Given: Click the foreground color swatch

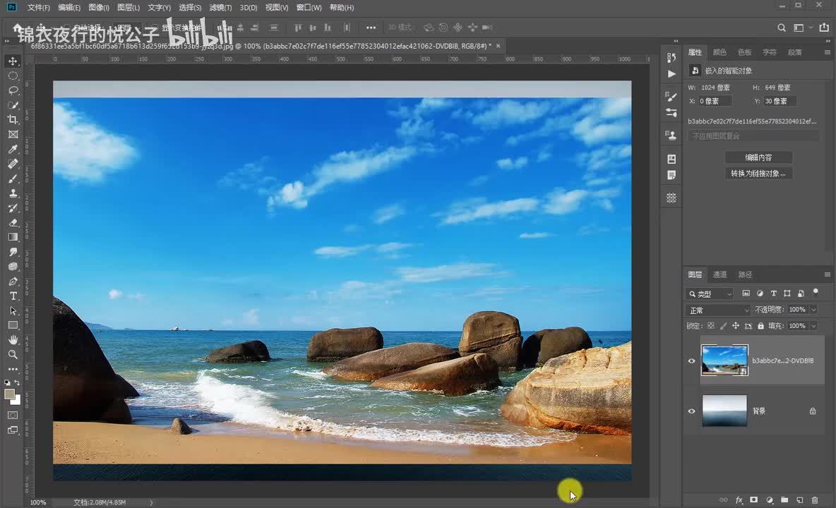Looking at the screenshot, I should [x=9, y=394].
